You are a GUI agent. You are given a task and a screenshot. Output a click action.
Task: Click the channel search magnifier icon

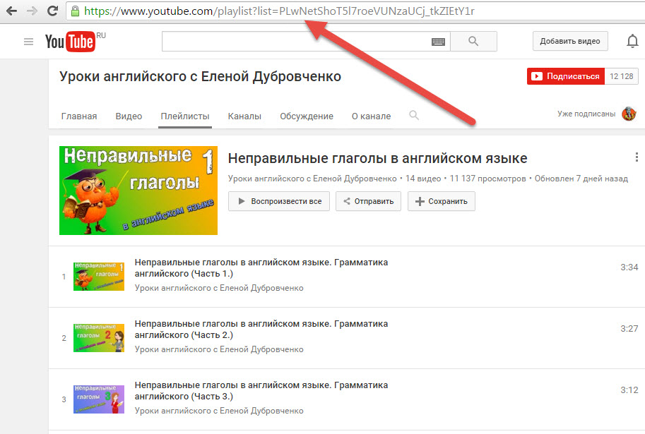(x=414, y=116)
